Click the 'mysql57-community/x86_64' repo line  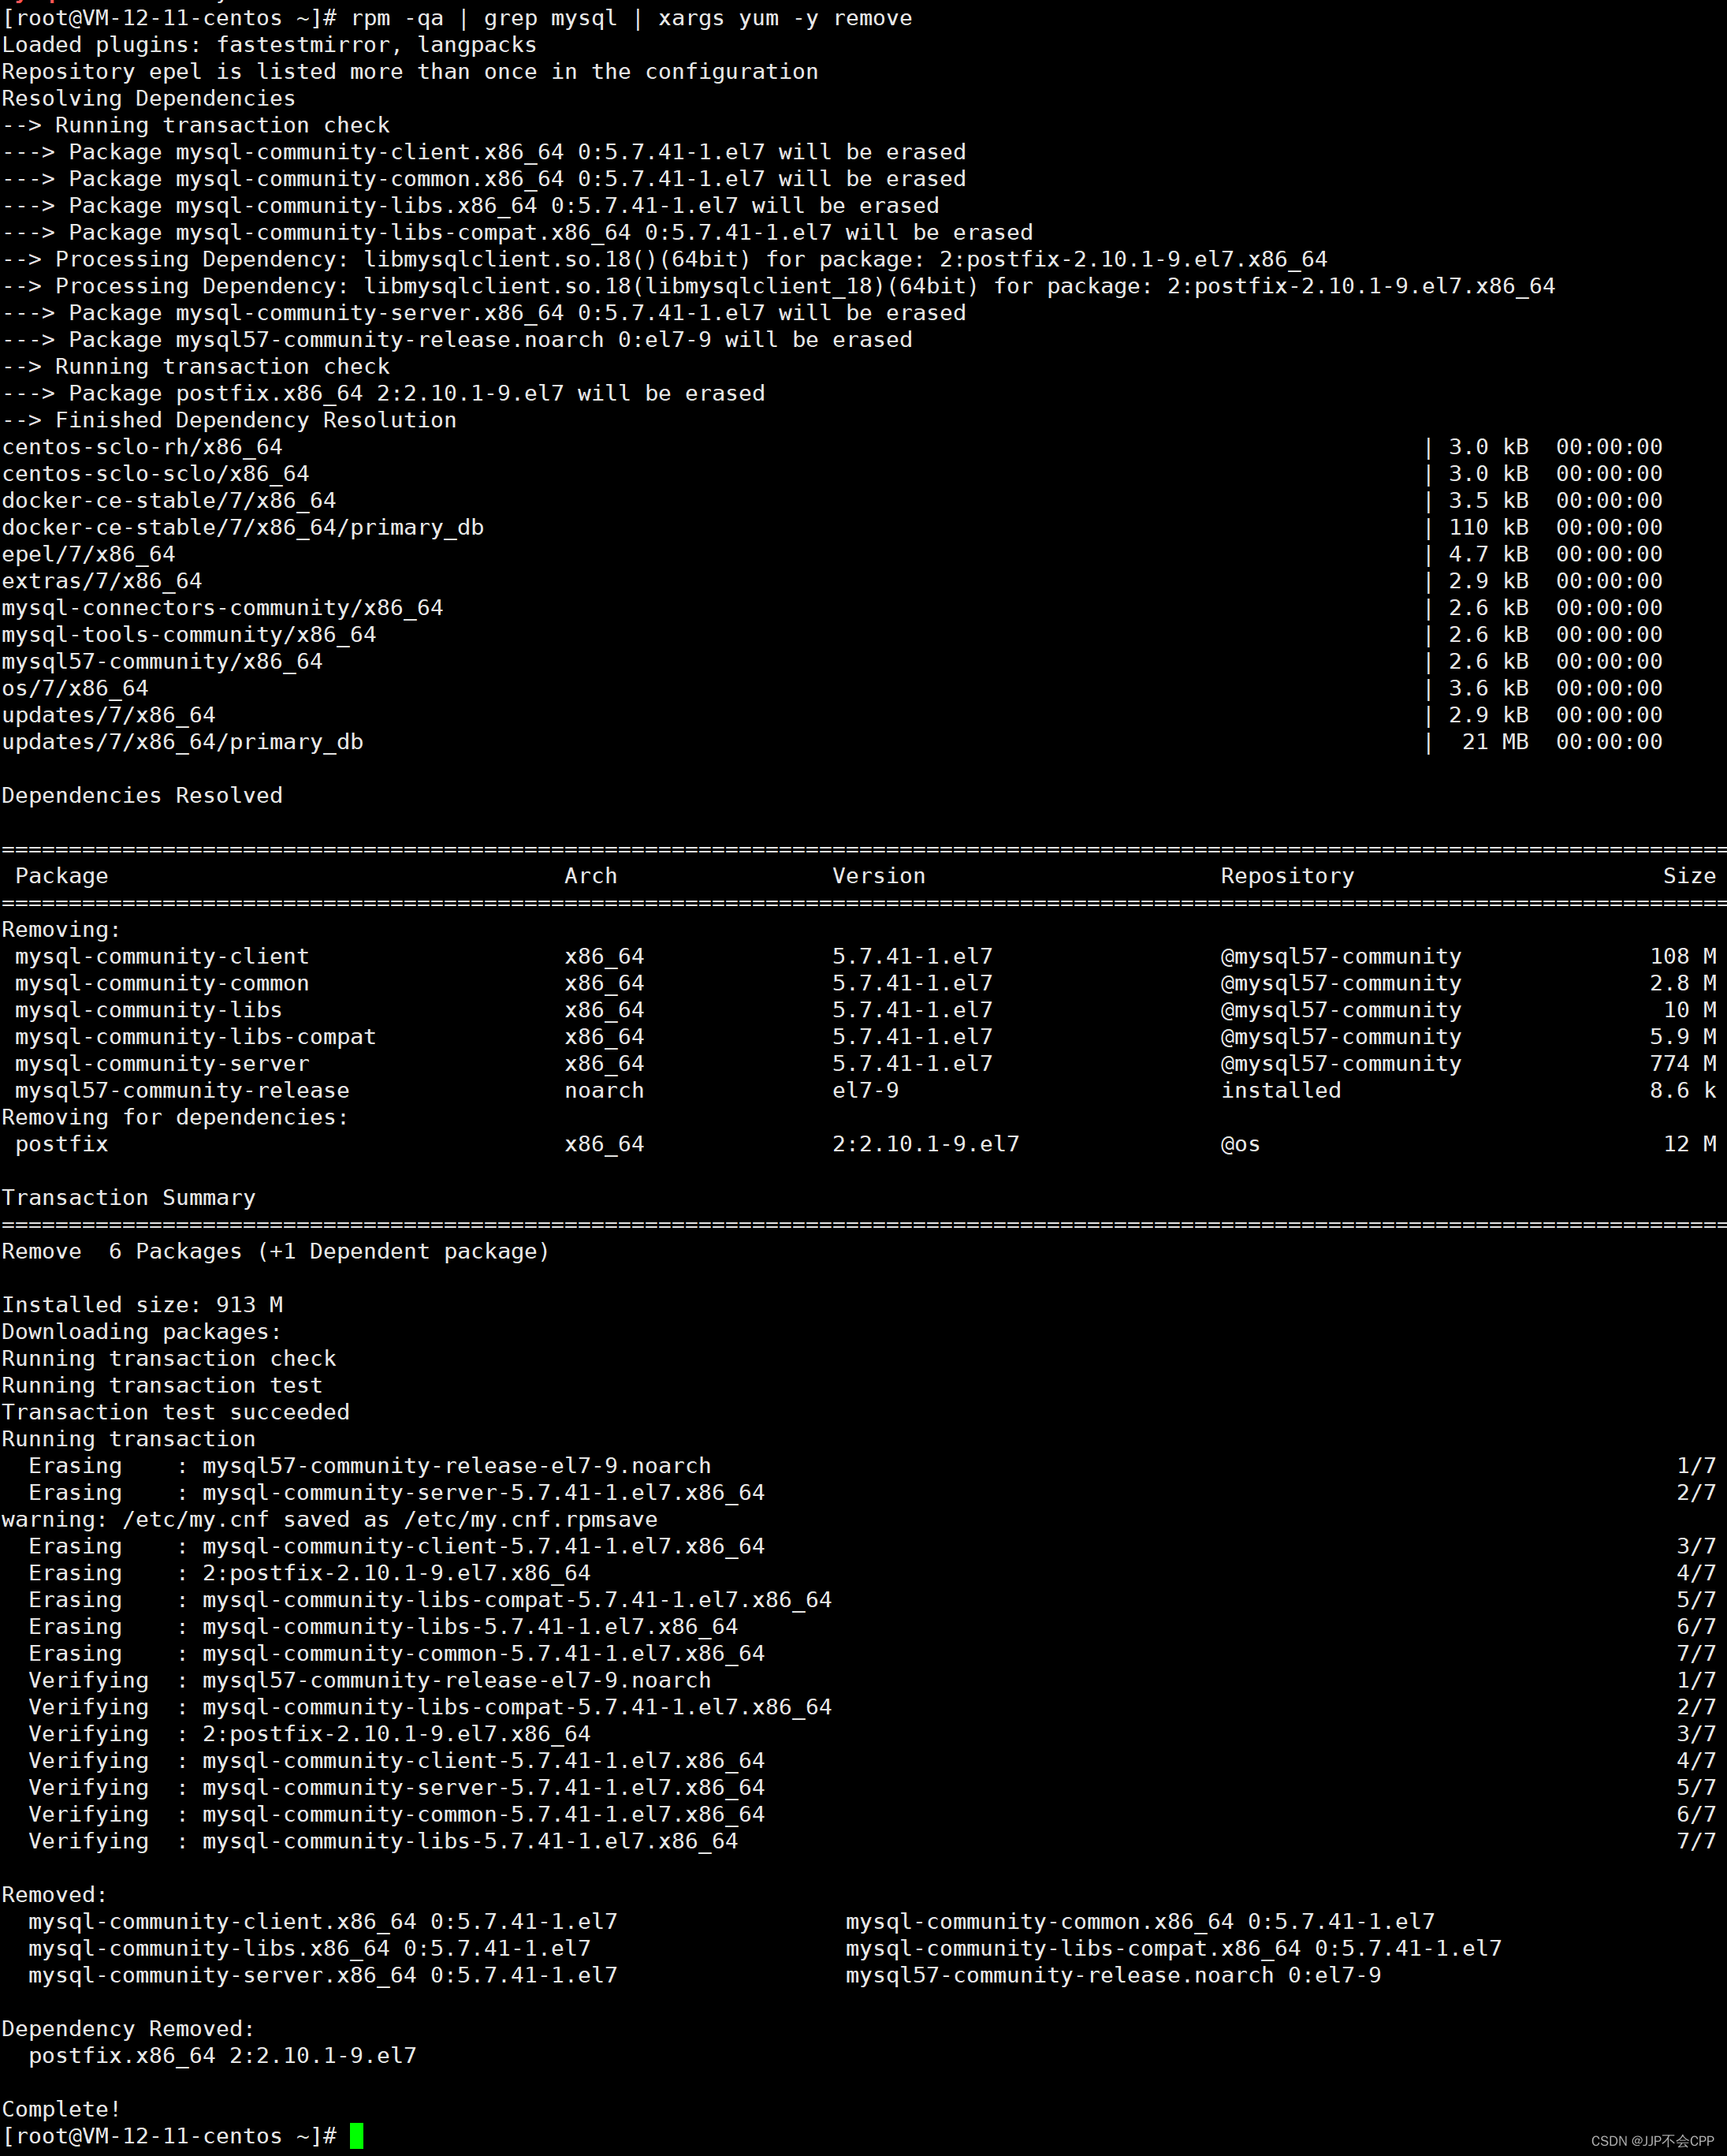point(832,662)
